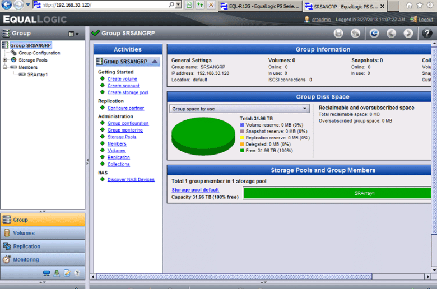Click the grpadmin user icon
The image size is (437, 289).
(306, 19)
